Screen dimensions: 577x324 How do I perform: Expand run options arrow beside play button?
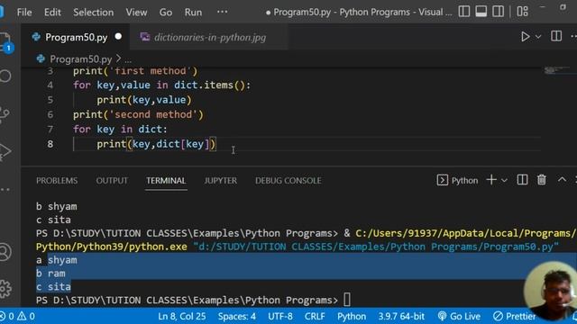point(538,37)
